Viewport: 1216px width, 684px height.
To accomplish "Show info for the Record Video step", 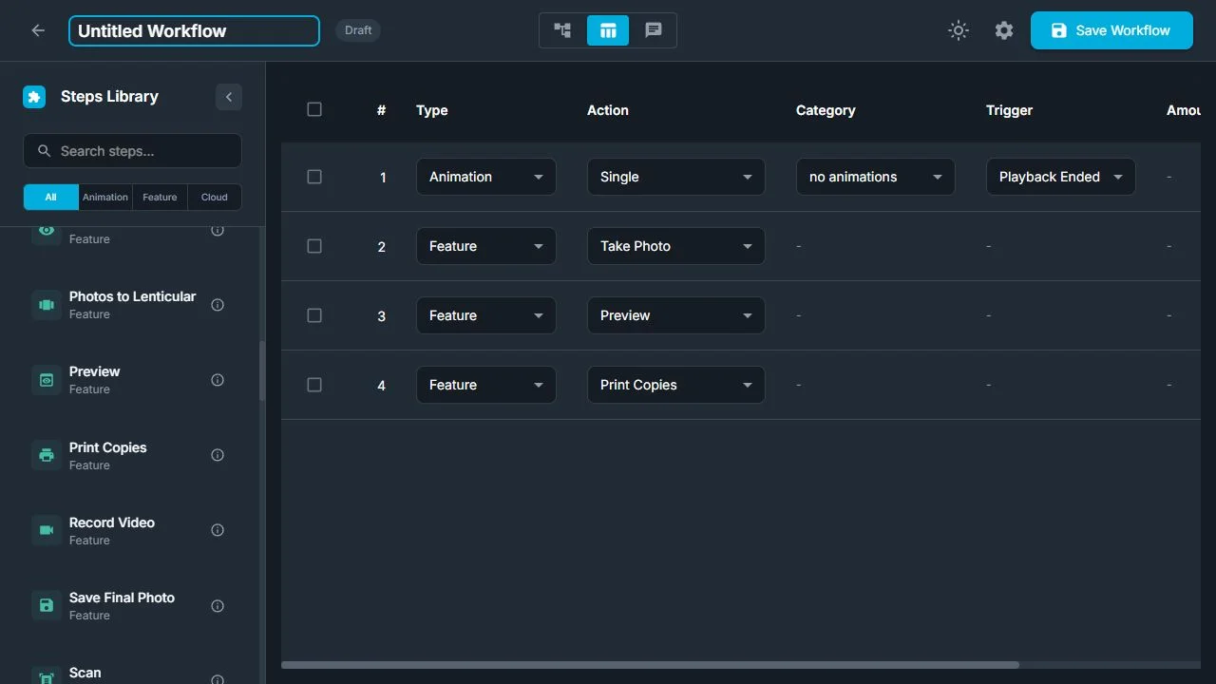I will (218, 530).
